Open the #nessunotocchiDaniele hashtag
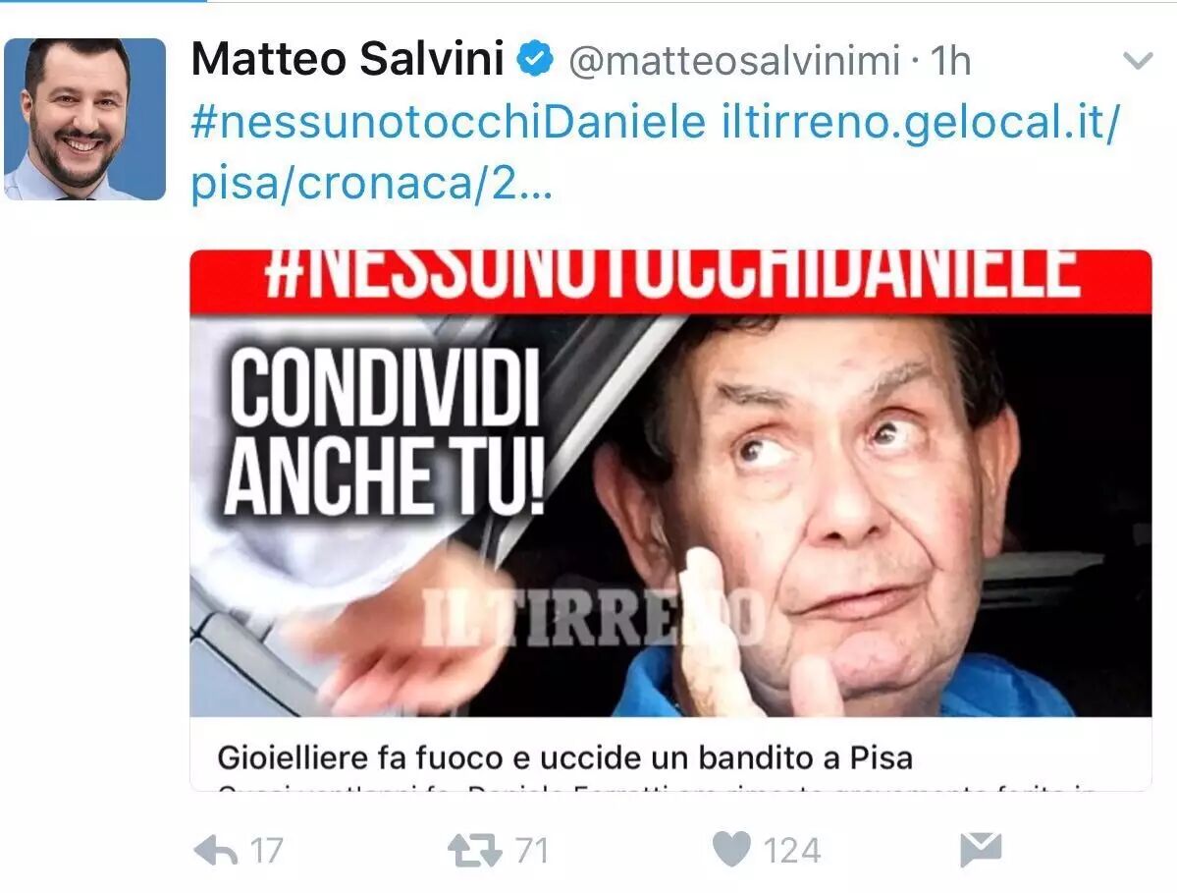 [x=449, y=123]
